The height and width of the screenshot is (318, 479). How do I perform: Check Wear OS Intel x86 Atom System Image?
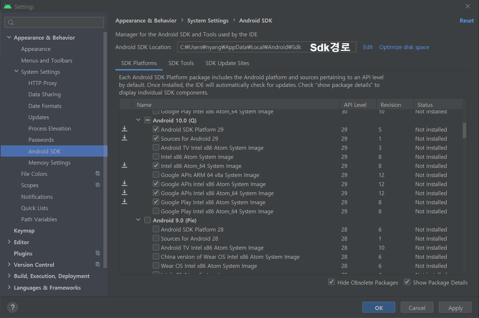click(x=156, y=265)
